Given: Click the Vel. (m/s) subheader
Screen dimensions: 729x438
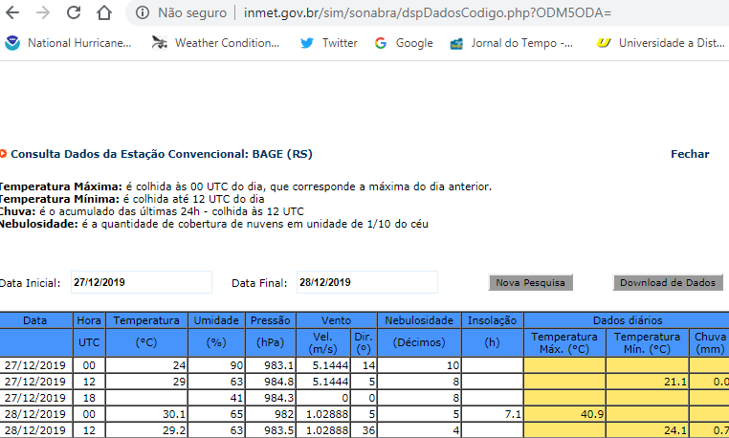Looking at the screenshot, I should point(322,342).
